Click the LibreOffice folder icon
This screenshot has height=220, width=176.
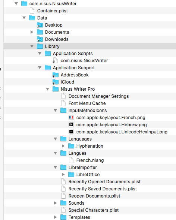[71, 174]
